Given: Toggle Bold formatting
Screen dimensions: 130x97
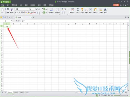Looking at the screenshot, I should (x=16, y=13).
